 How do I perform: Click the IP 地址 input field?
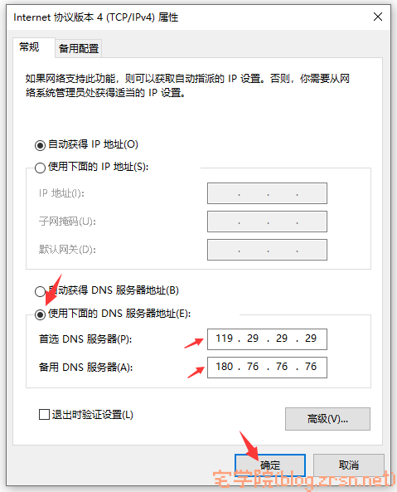(267, 193)
